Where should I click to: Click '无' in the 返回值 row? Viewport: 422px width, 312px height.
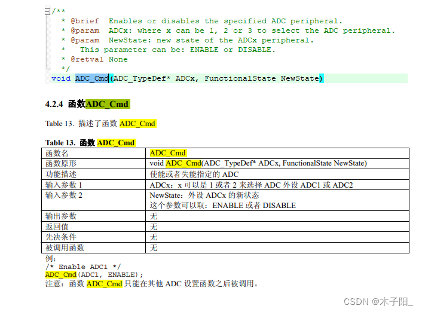click(x=154, y=227)
